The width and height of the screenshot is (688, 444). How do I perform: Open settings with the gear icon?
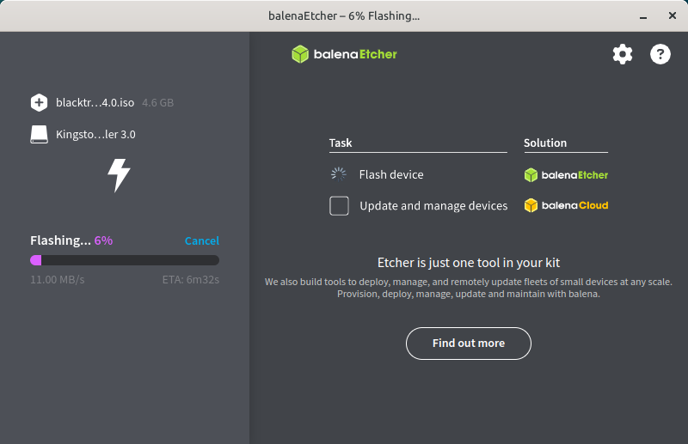(x=622, y=54)
